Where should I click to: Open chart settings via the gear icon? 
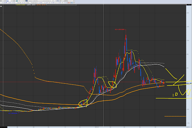point(67,1)
